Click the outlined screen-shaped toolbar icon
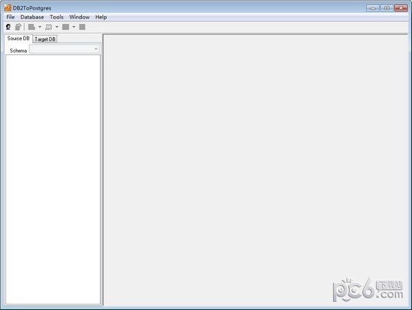The image size is (412, 310). point(49,27)
